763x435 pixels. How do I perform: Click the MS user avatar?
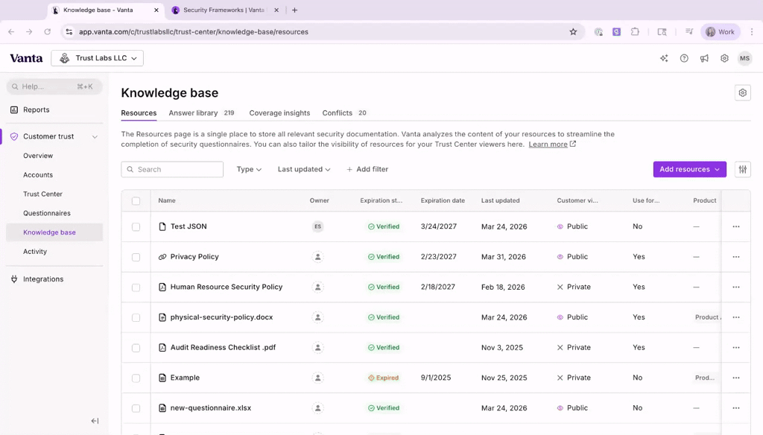coord(744,58)
